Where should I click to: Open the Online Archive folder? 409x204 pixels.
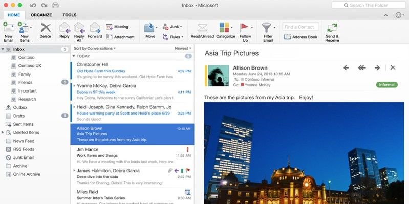tap(27, 174)
